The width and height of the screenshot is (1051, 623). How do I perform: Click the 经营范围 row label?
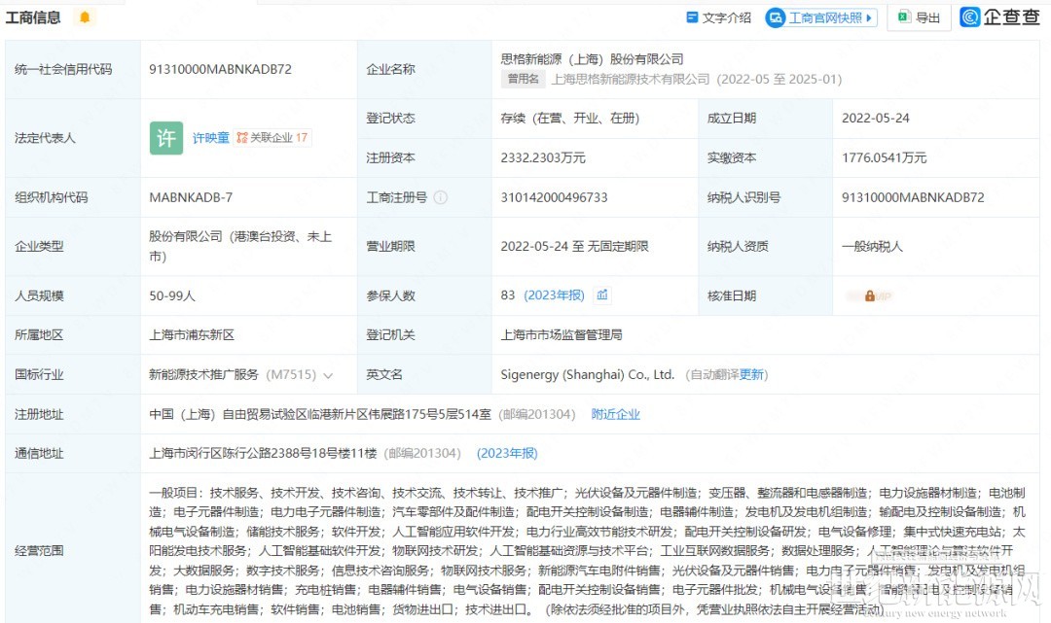coord(39,551)
